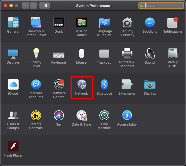
Task: Minimize the System Preferences window
Action: tap(11, 6)
